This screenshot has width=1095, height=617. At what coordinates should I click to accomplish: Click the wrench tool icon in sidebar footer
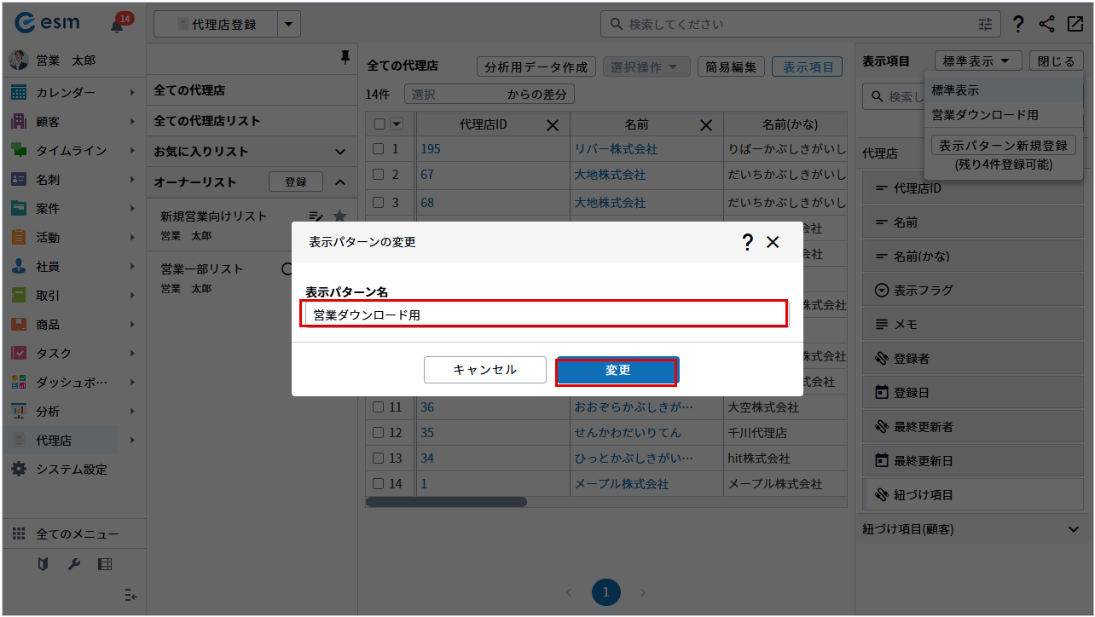click(73, 564)
